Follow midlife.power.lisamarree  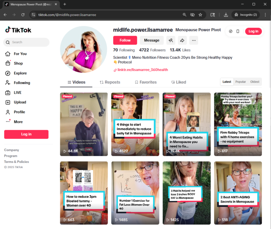pos(125,40)
